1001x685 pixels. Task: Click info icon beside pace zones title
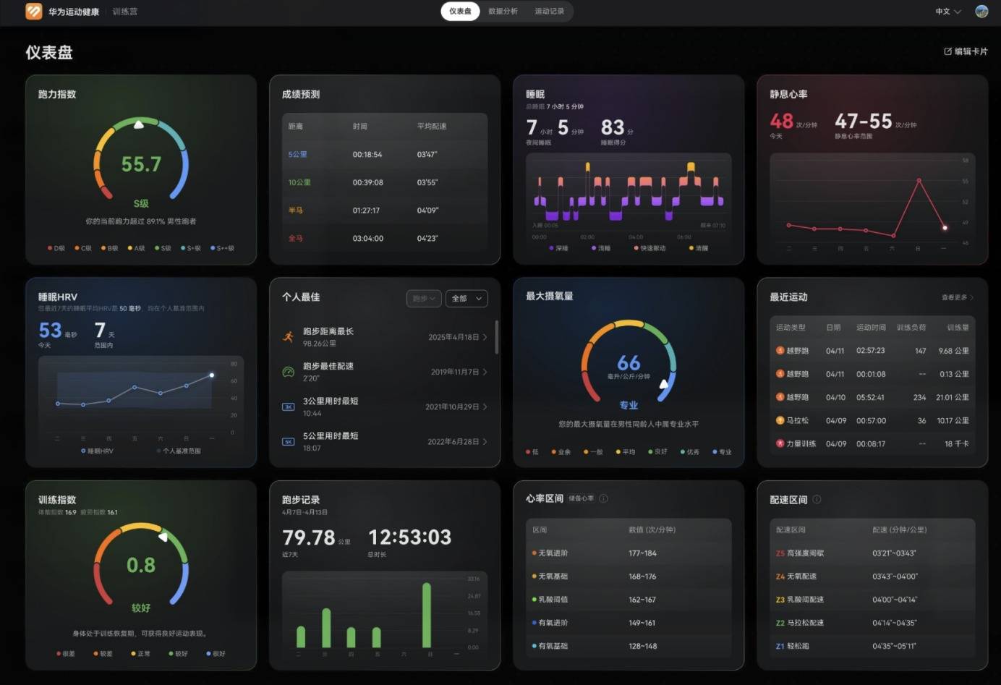[817, 499]
